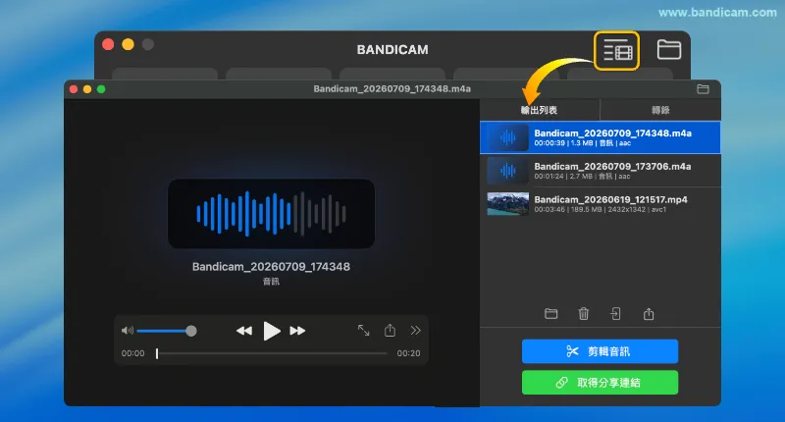
Task: Select Bandicam_20260709_173706.m4a in the list
Action: pos(601,171)
